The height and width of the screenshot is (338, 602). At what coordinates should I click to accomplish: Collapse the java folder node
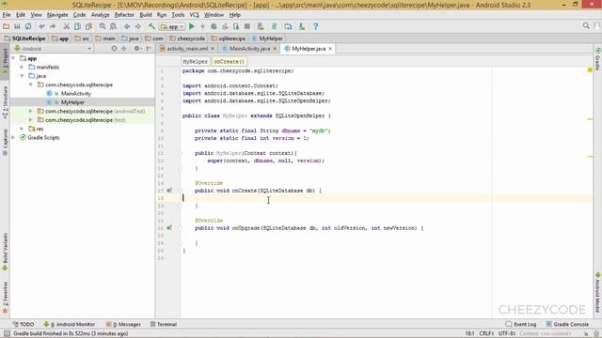(x=22, y=76)
